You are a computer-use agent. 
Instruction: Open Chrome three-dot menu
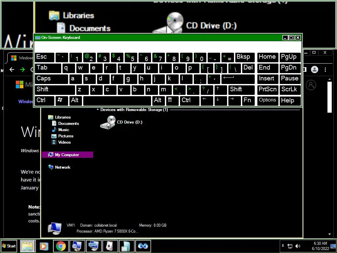[325, 70]
